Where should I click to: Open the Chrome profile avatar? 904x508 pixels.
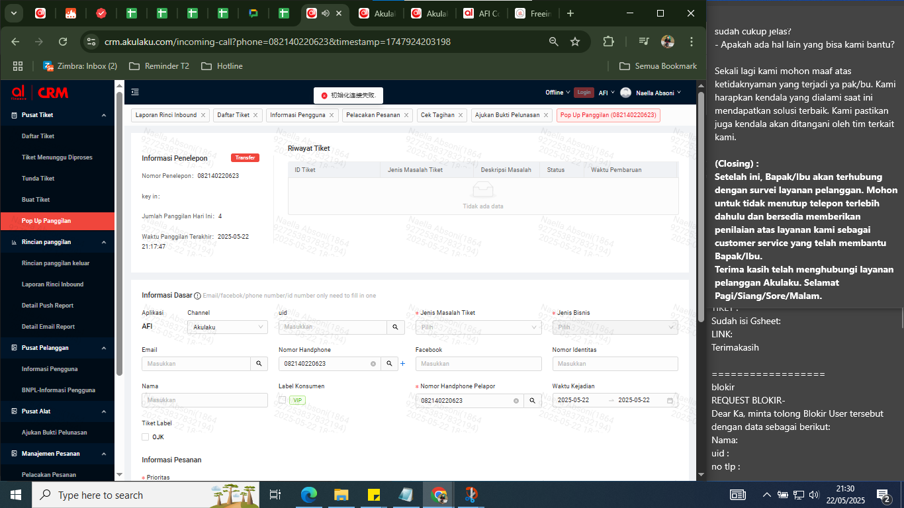pos(668,42)
